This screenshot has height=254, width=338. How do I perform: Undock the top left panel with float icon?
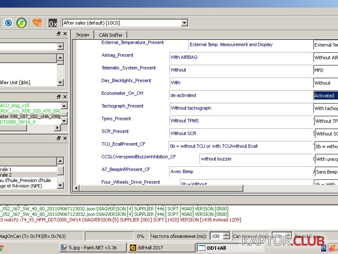[59, 34]
